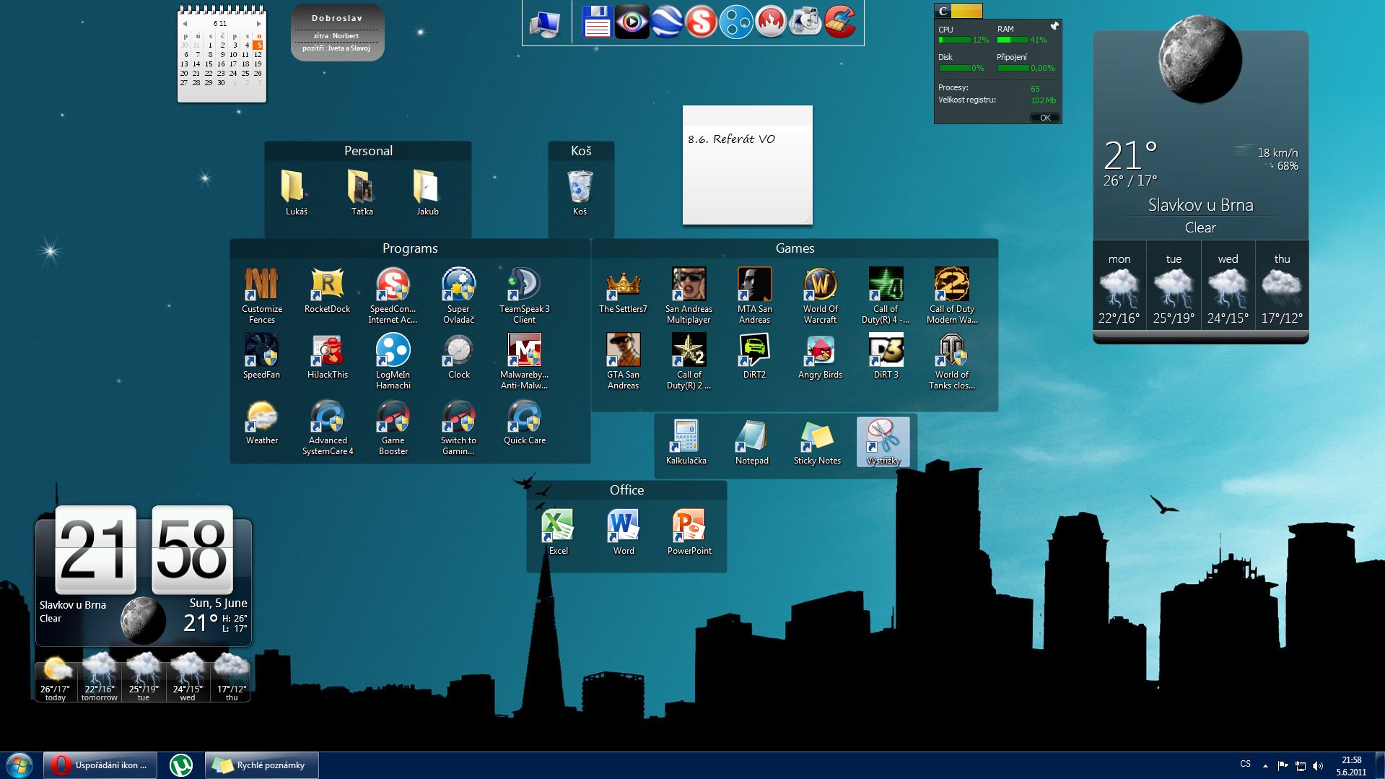This screenshot has height=779, width=1385.
Task: Click the CCleaner dock icon
Action: [x=839, y=22]
